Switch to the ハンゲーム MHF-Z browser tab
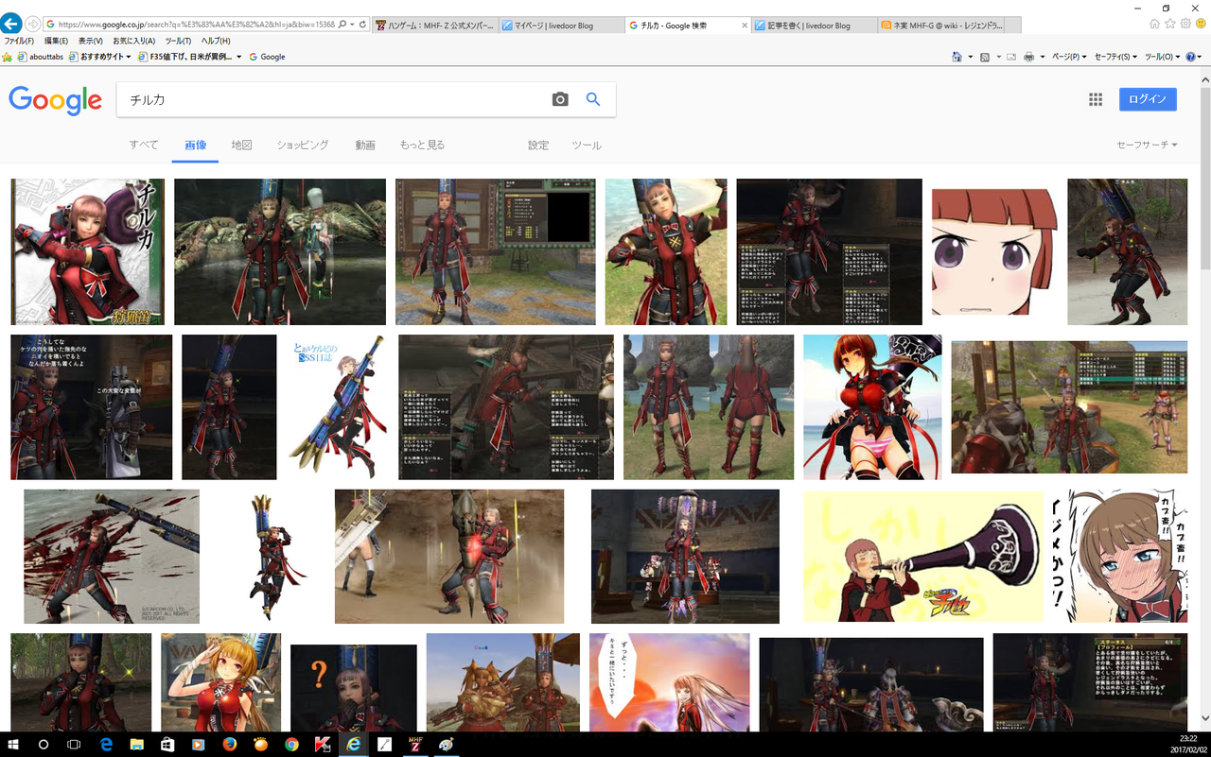Image resolution: width=1211 pixels, height=757 pixels. (x=434, y=26)
